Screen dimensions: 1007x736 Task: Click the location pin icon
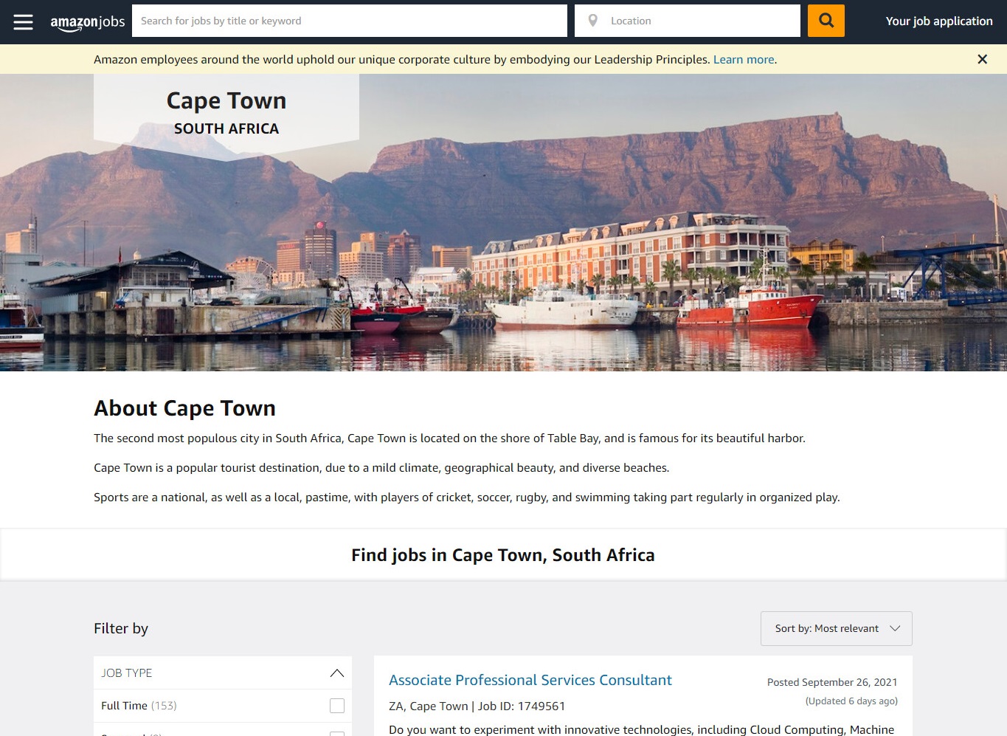click(592, 21)
